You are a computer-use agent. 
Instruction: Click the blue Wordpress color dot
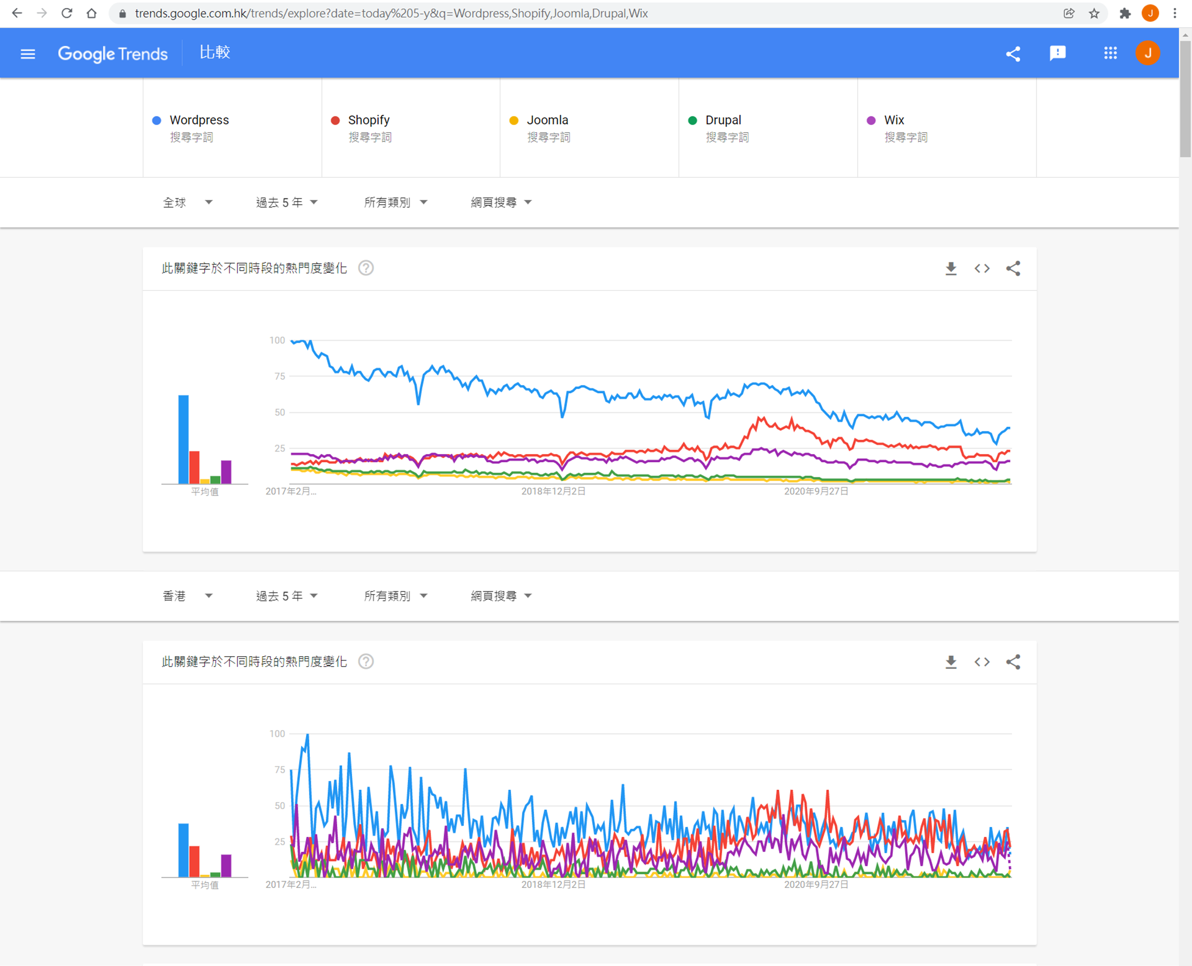coord(156,120)
